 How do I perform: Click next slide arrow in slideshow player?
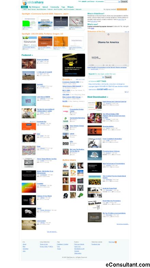[110, 65]
